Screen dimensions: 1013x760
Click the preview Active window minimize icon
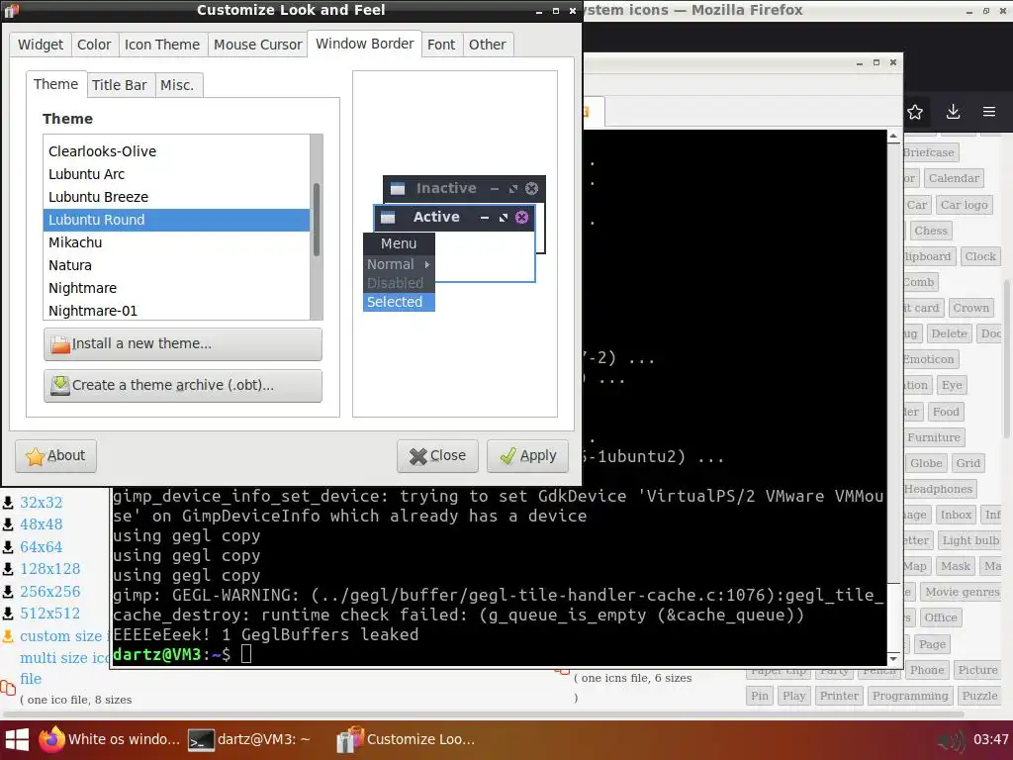tap(485, 219)
